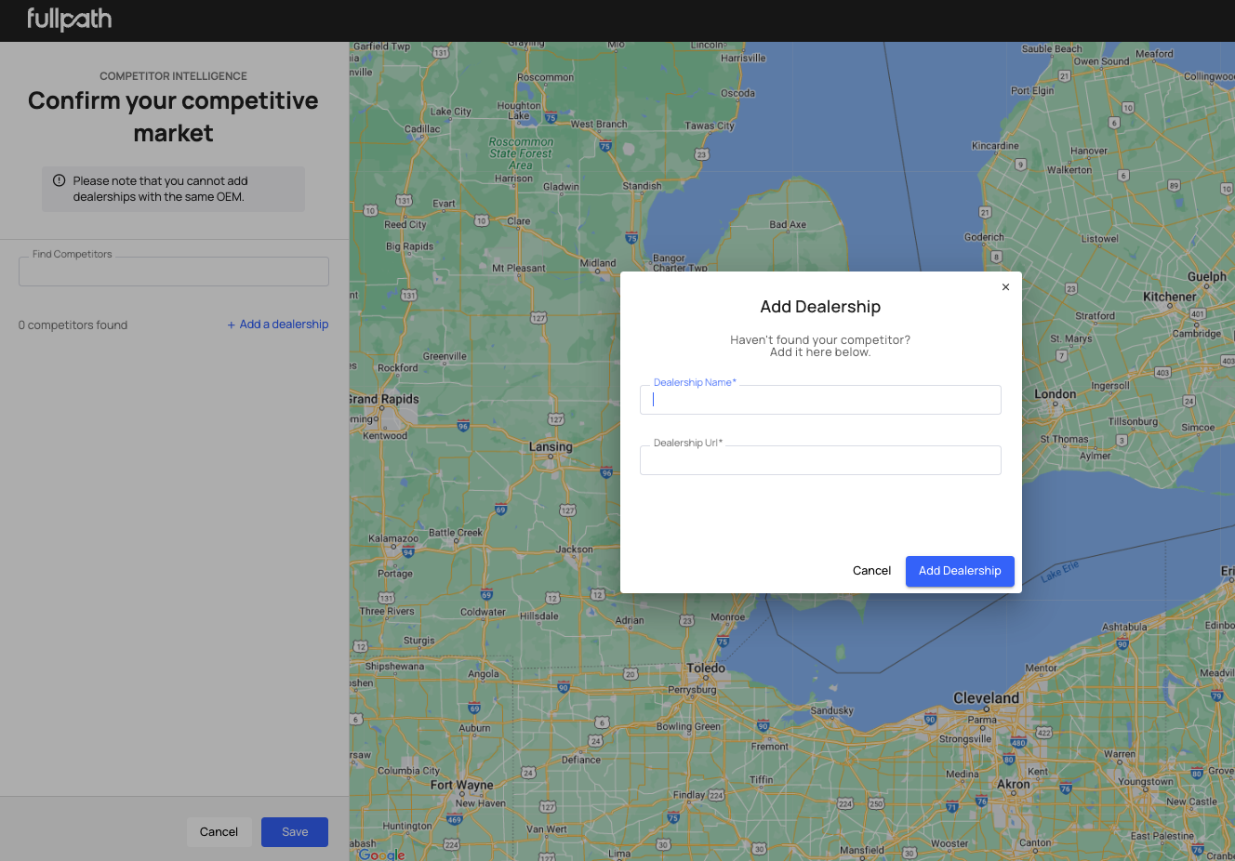Click the Cleveland label on the map
The image size is (1235, 861).
pyautogui.click(x=986, y=698)
